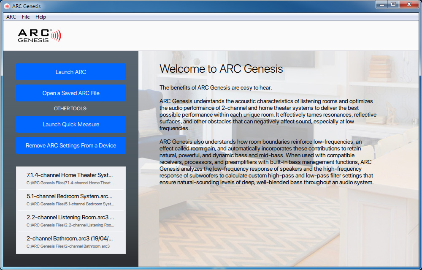The height and width of the screenshot is (270, 422).
Task: Click the ARC Genesis logo
Action: tap(40, 35)
